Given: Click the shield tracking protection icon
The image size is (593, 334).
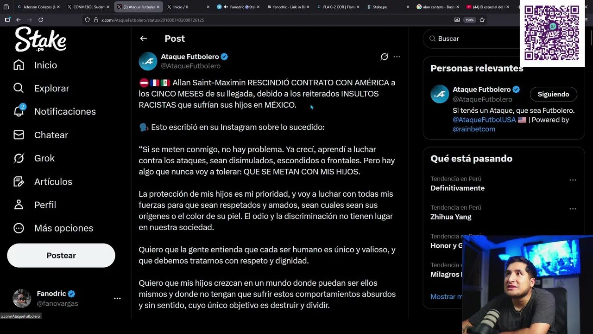Looking at the screenshot, I should [87, 20].
